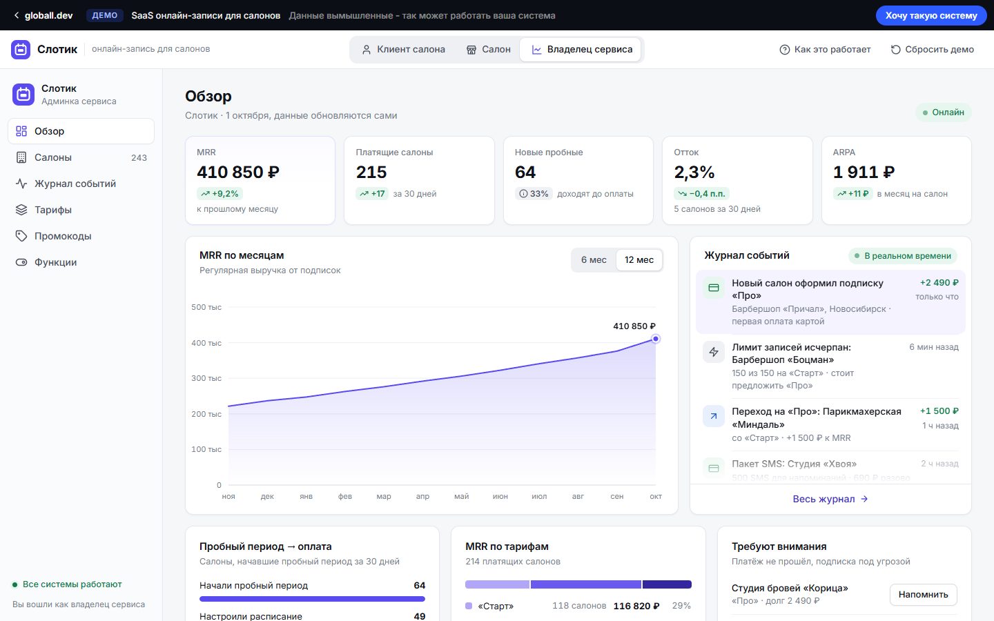994x621 pixels.
Task: Click dark «Макс» segment of MRR tariff bar
Action: click(x=667, y=584)
